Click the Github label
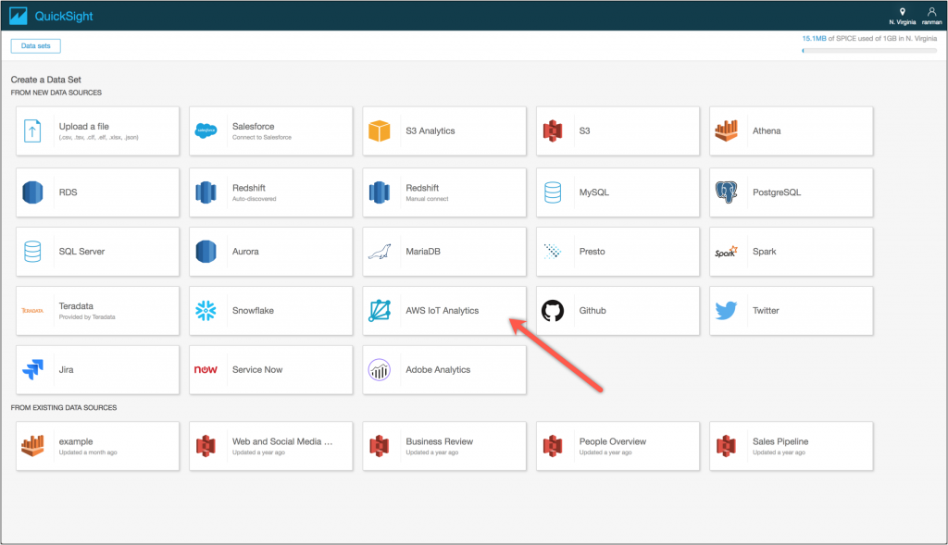948x545 pixels. [x=592, y=311]
